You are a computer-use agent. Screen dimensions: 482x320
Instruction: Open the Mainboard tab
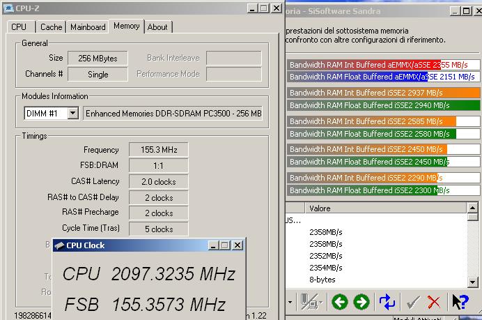[x=88, y=27]
